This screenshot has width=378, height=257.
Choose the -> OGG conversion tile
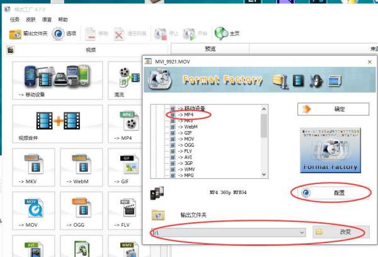coord(81,210)
